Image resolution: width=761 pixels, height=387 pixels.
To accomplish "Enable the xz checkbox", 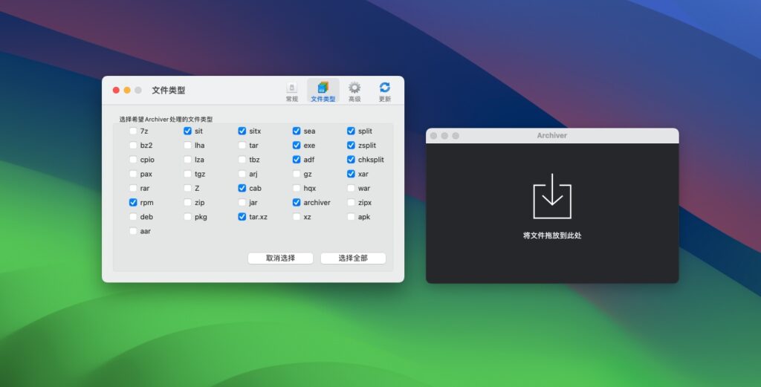I will [297, 217].
